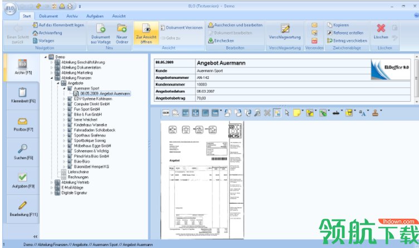Click Einchecken in Bearbeiten group
The height and width of the screenshot is (248, 419).
point(221,41)
